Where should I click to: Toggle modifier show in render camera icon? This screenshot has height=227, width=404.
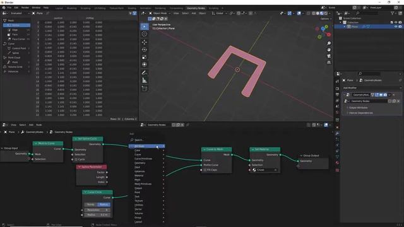tap(385, 95)
